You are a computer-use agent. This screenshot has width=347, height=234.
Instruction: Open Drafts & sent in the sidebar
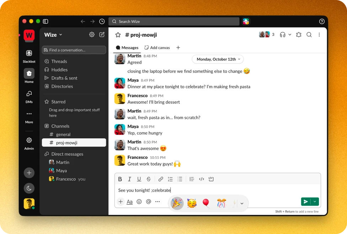[74, 78]
